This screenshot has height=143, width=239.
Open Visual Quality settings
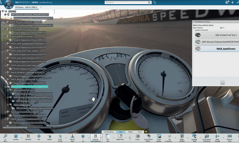click(159, 138)
